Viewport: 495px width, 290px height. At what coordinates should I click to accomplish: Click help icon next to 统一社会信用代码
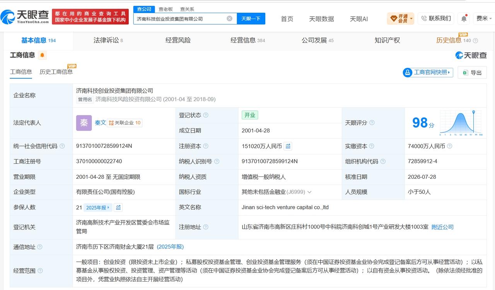[x=62, y=146]
